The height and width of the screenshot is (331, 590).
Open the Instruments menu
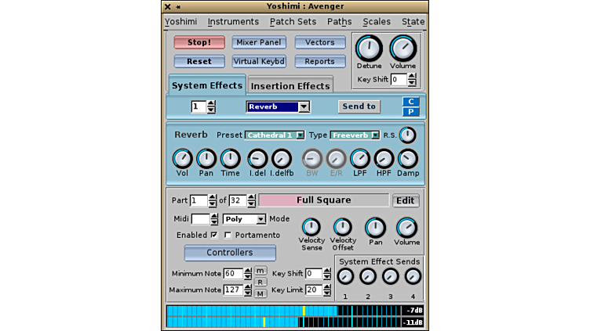(x=233, y=22)
